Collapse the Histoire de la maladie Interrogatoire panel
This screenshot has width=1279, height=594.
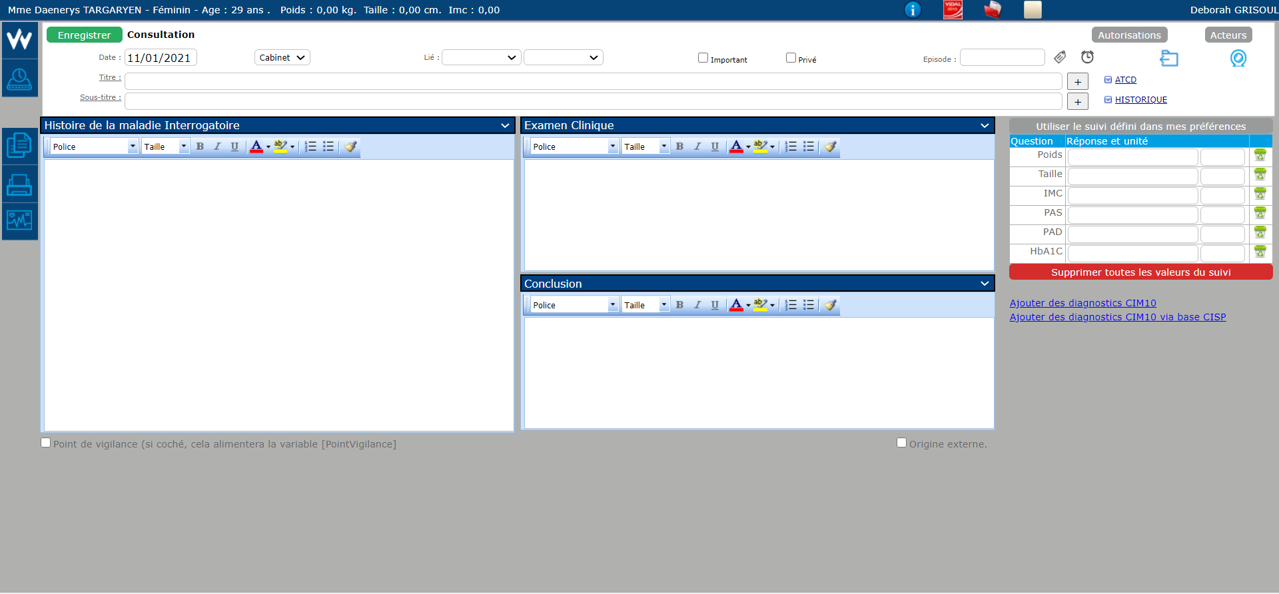point(505,126)
